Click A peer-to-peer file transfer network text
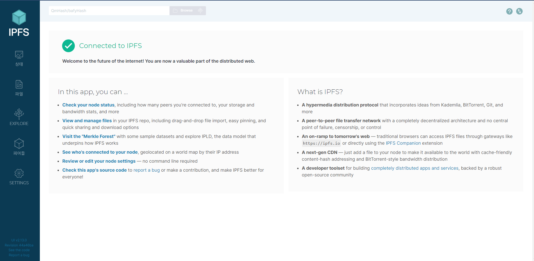534x261 pixels. (x=341, y=121)
